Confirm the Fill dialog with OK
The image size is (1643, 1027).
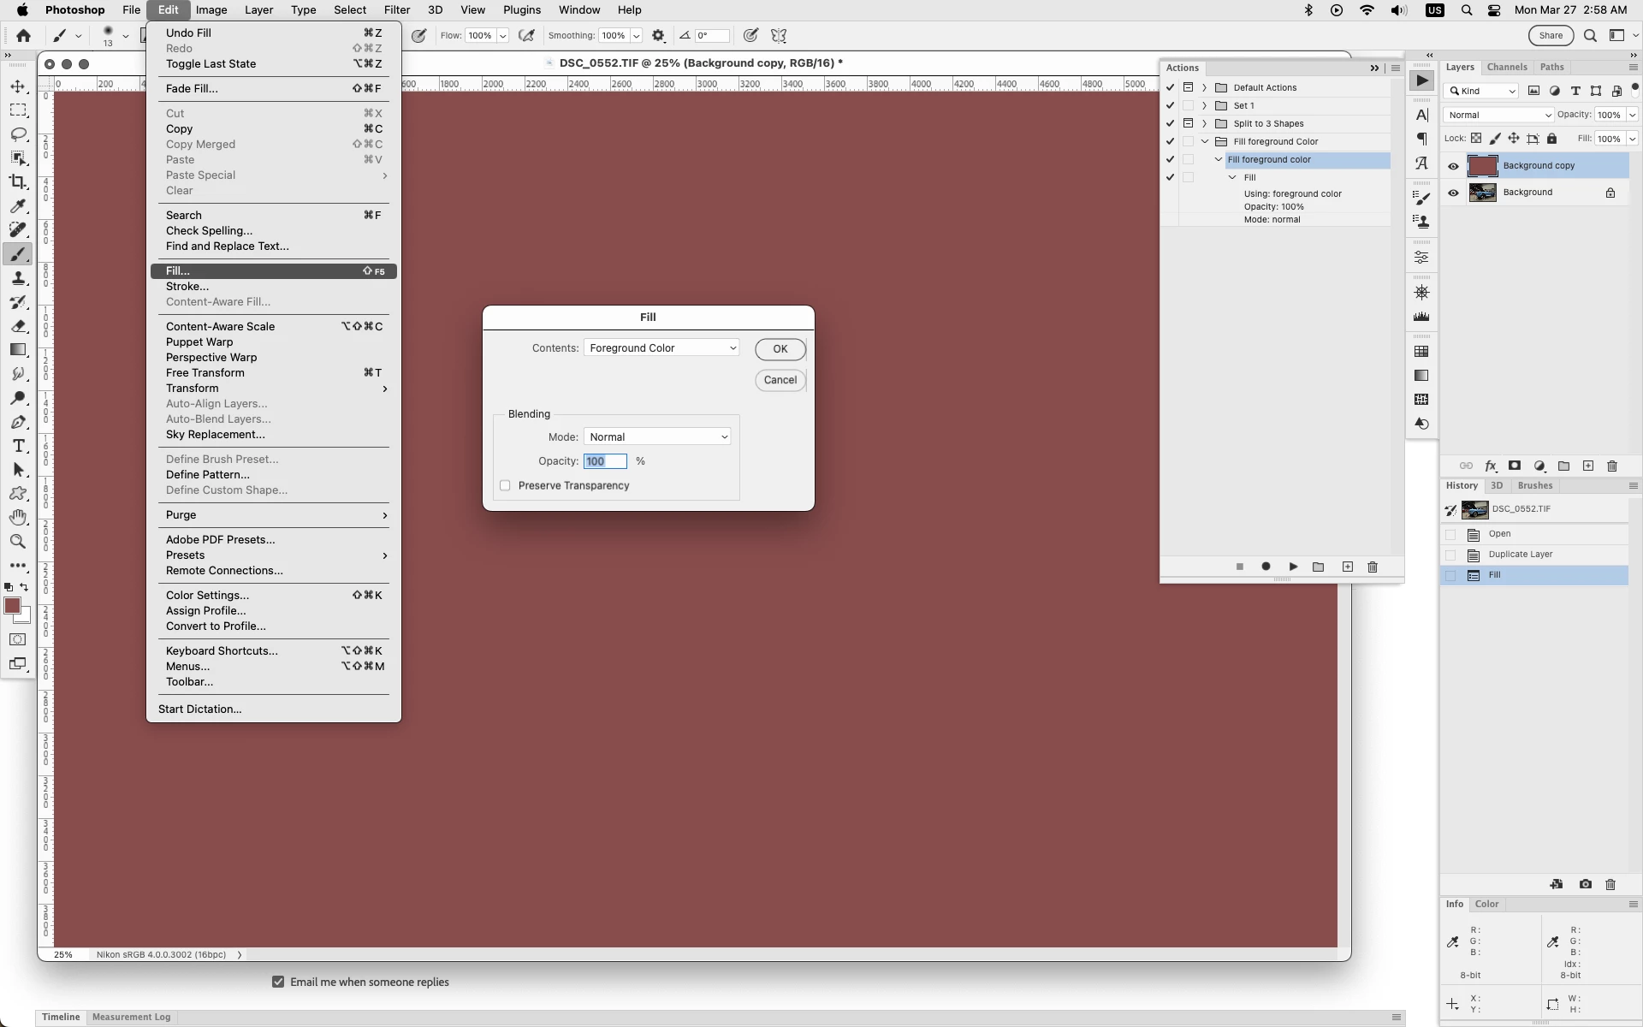[x=780, y=349]
